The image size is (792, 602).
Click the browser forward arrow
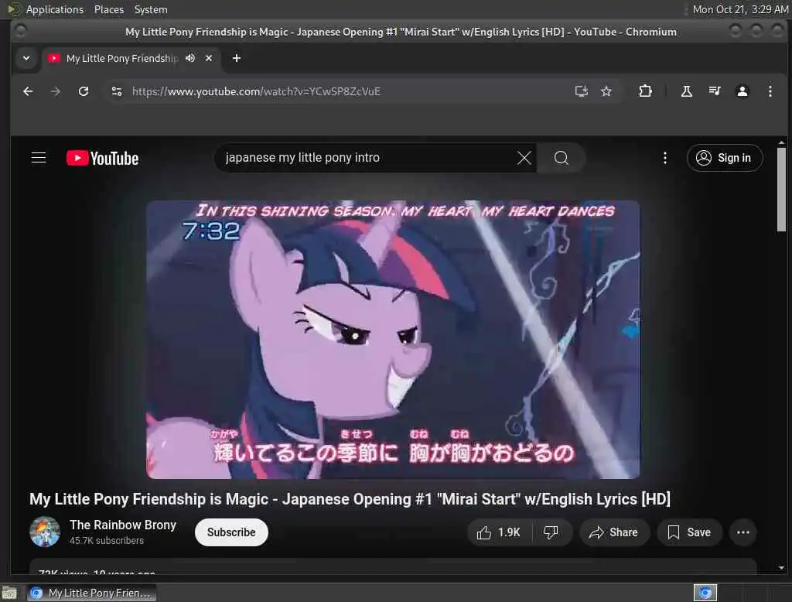(56, 91)
